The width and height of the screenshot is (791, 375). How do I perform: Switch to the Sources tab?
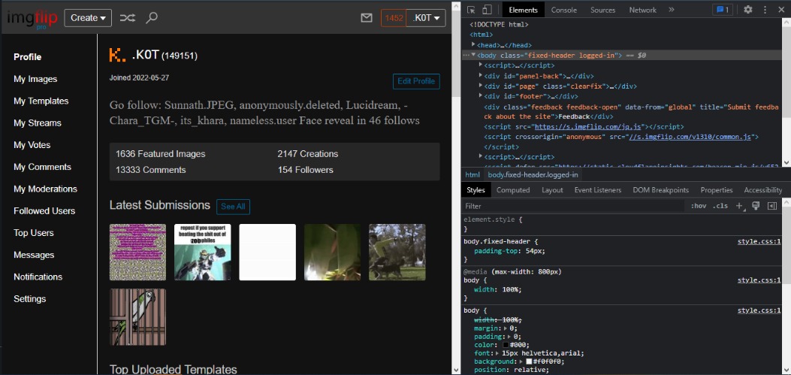point(603,10)
